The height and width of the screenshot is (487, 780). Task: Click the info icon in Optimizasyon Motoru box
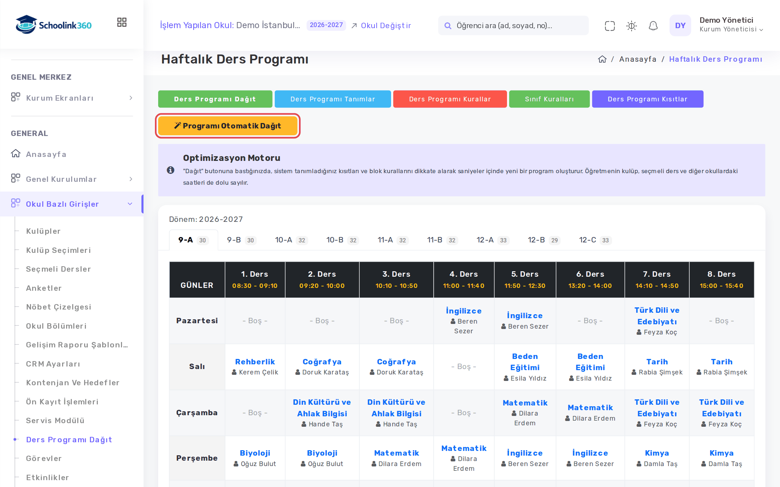point(170,170)
